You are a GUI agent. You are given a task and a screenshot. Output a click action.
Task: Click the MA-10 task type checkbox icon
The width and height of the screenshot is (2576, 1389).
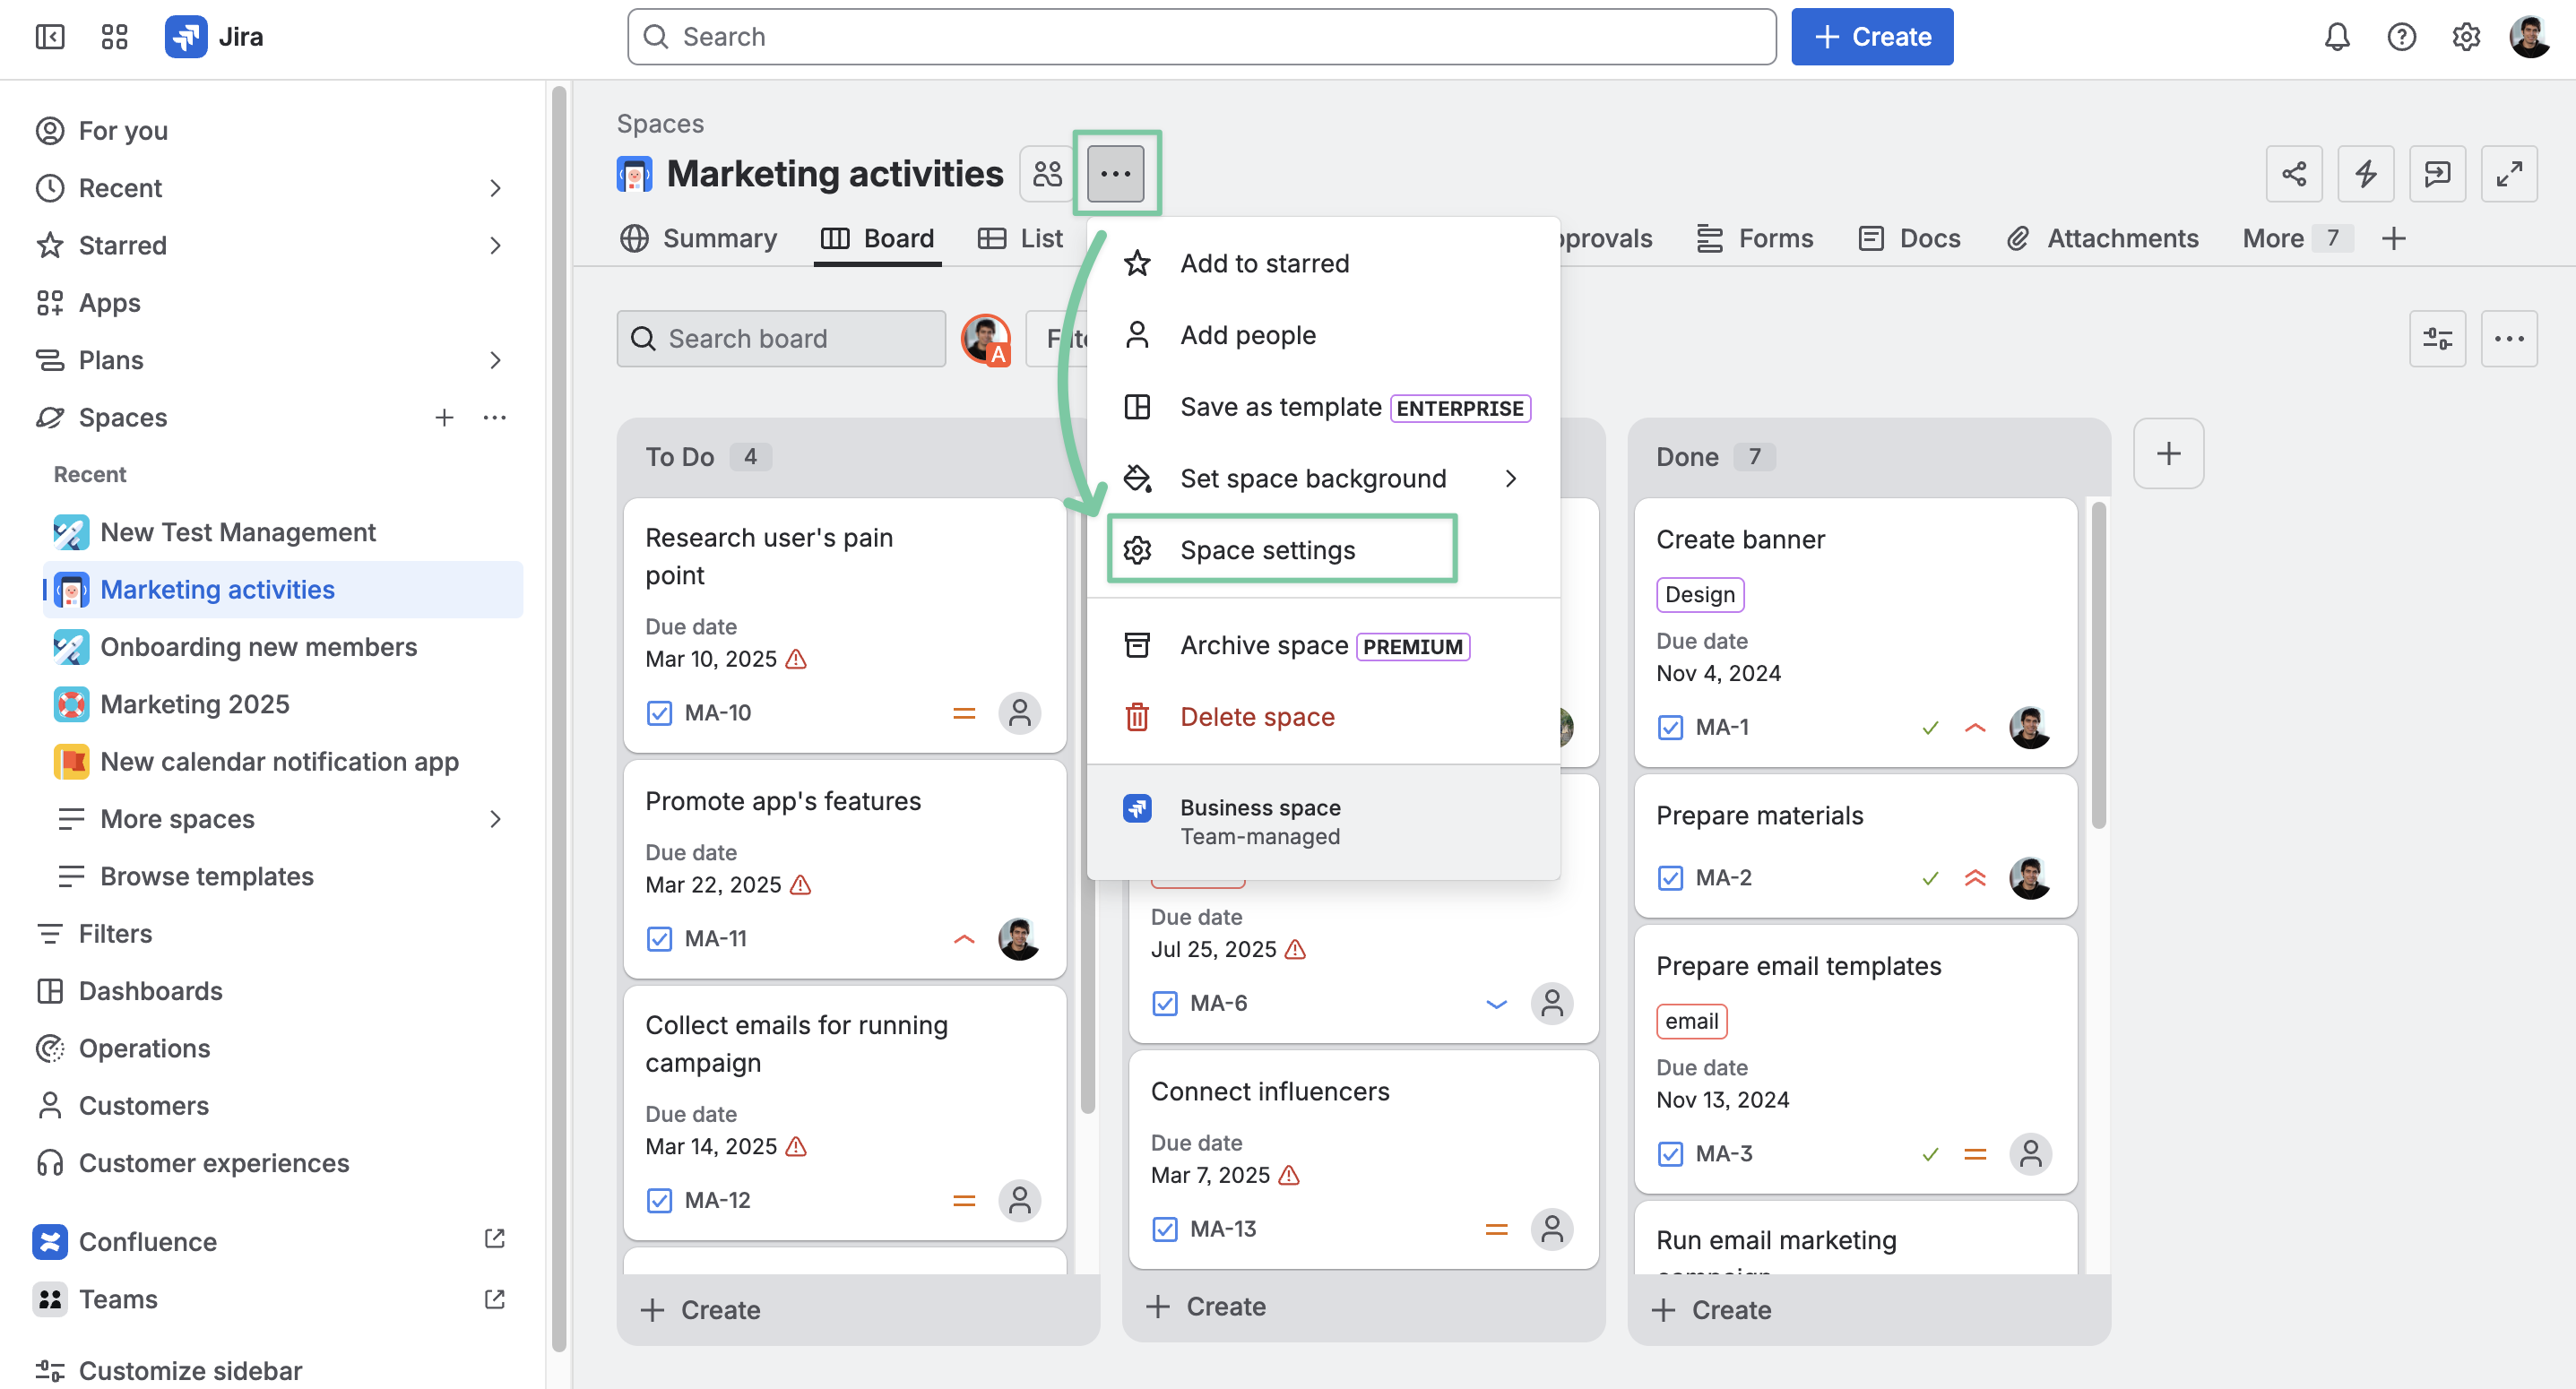[x=659, y=713]
